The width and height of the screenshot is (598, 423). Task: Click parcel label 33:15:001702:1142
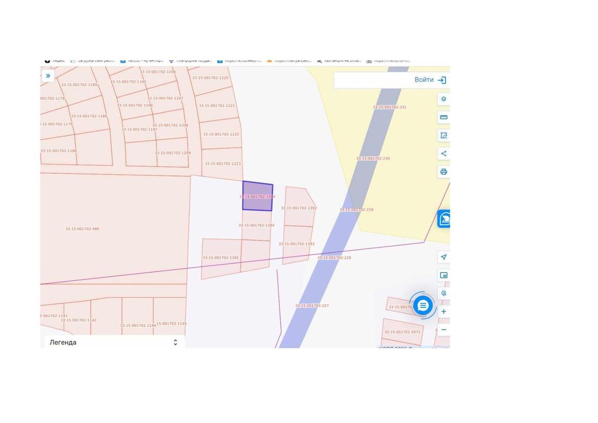(x=79, y=320)
